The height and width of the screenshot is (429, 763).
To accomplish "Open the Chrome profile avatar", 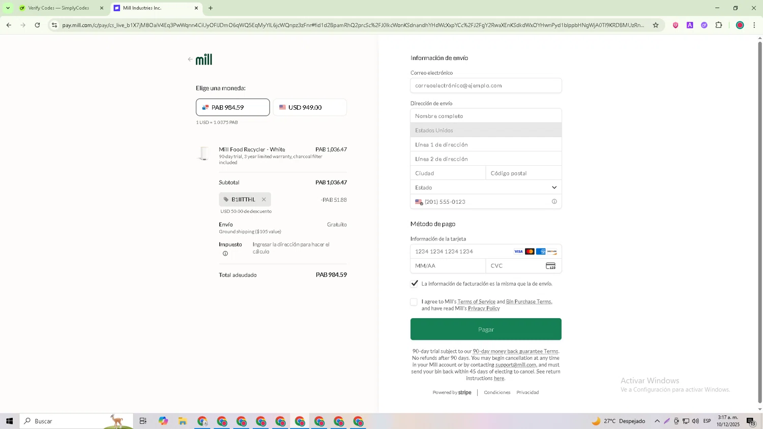I will (x=740, y=25).
